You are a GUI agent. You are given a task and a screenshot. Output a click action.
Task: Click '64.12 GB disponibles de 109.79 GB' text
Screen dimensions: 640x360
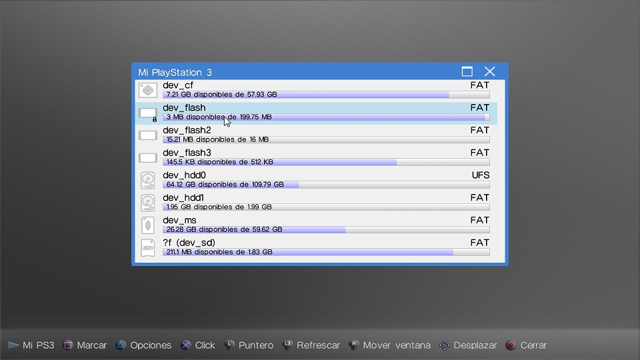click(225, 185)
